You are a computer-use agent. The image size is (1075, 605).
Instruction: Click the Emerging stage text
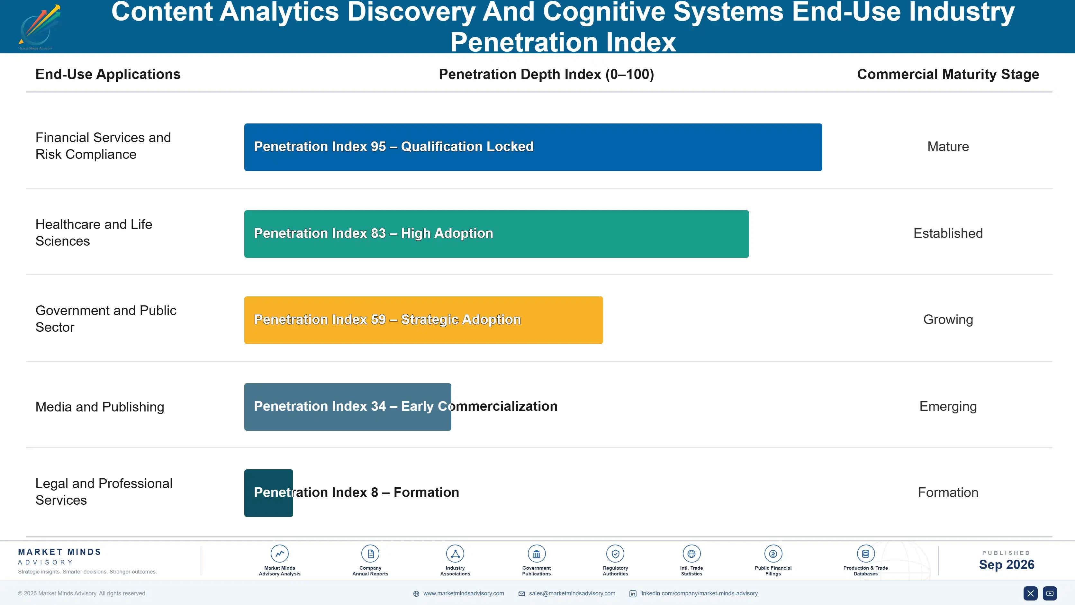pos(948,406)
